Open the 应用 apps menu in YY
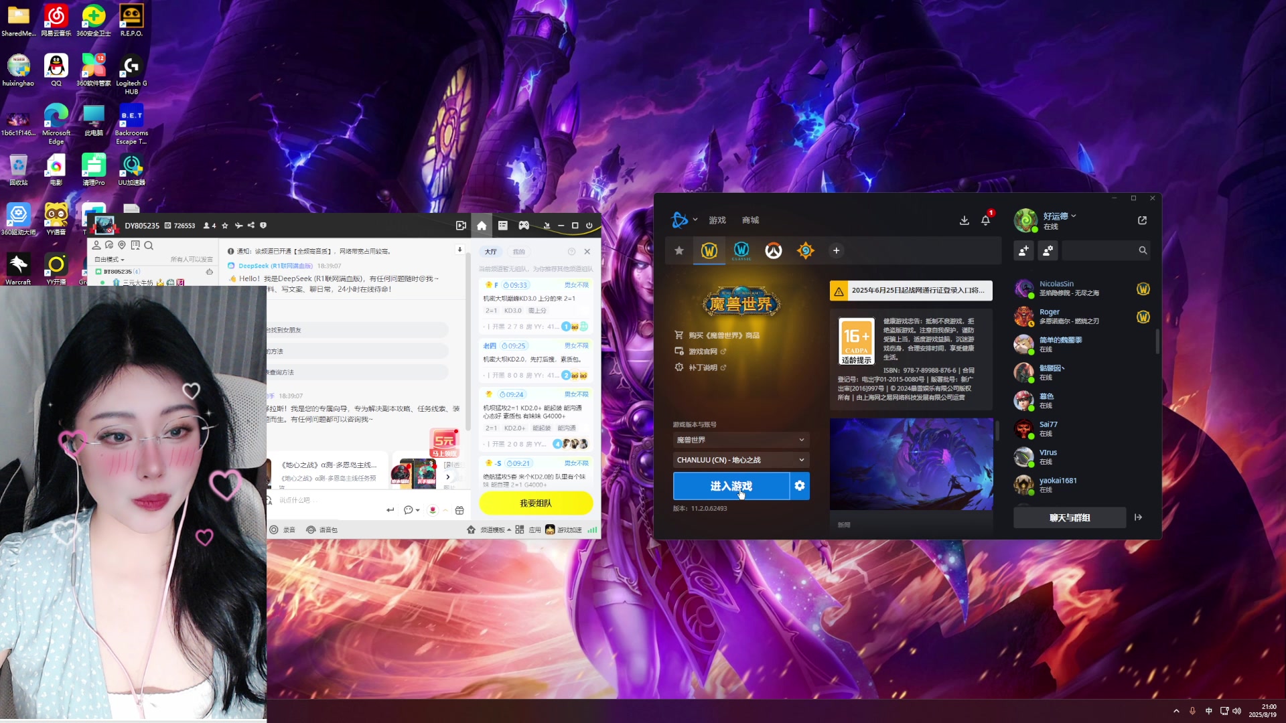 click(x=528, y=530)
